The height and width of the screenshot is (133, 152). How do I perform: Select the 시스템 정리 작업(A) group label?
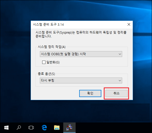click(52, 47)
